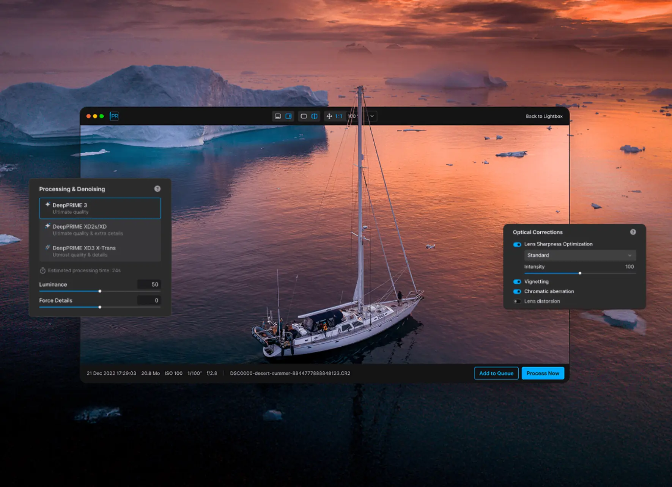This screenshot has height=487, width=672.
Task: Click the Process Now button
Action: (x=543, y=373)
